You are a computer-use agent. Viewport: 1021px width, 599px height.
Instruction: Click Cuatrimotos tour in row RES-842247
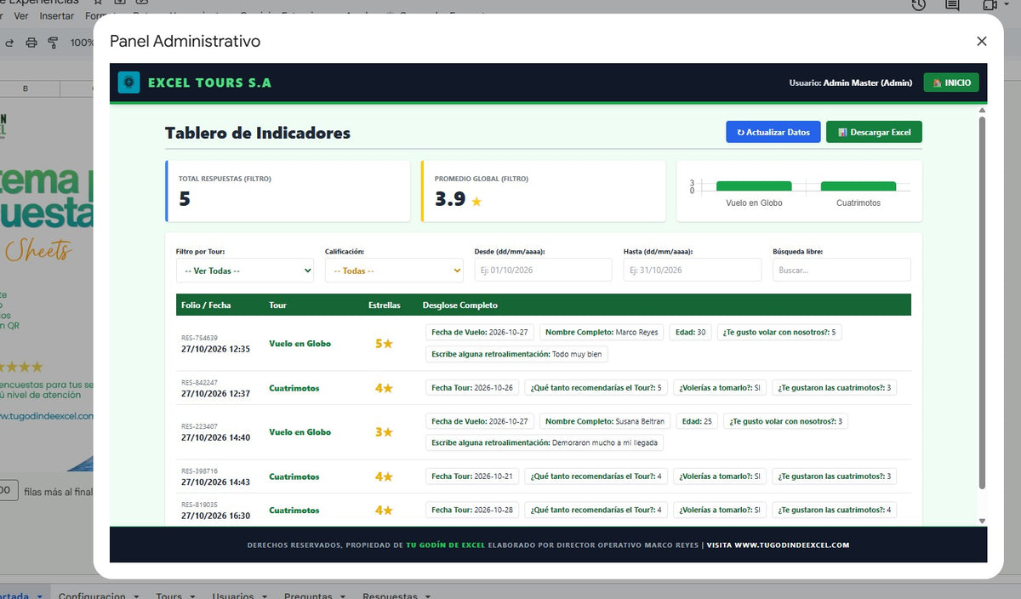(x=294, y=388)
